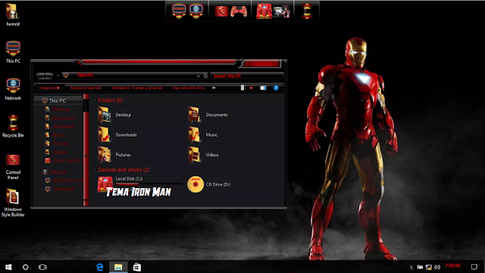Open the Music folder in Folders group
Viewport: 485px width, 273px height.
[202, 135]
